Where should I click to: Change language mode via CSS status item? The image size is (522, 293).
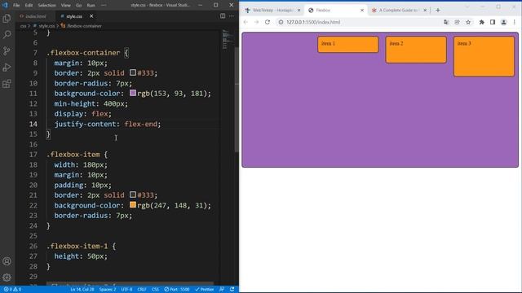(x=155, y=290)
